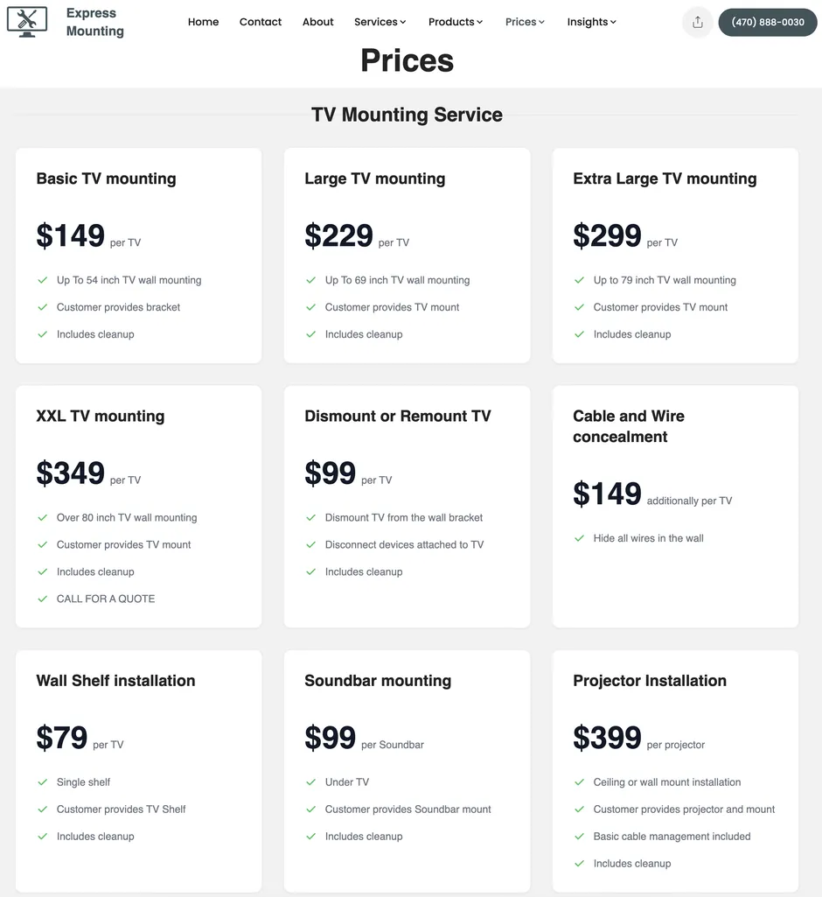Open the Products dropdown menu
Screen dimensions: 822x897
(x=455, y=22)
